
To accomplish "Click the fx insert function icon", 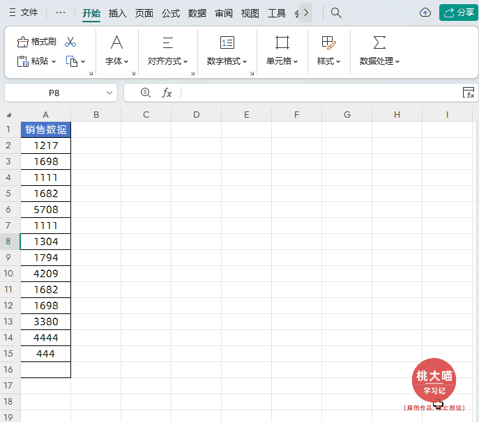I will coord(167,93).
